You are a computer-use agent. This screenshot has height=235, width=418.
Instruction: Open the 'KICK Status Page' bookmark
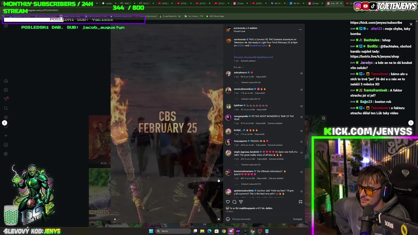[215, 16]
